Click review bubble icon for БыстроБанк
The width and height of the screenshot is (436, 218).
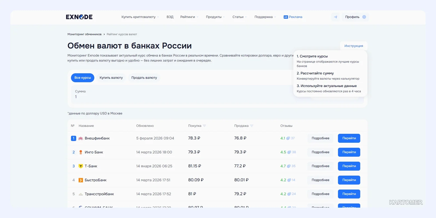[289, 180]
